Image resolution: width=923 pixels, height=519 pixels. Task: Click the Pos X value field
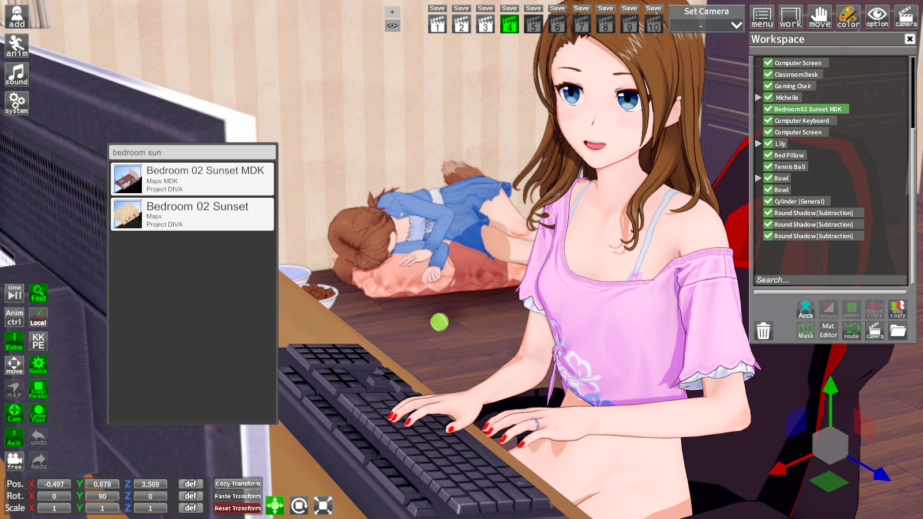pos(54,484)
